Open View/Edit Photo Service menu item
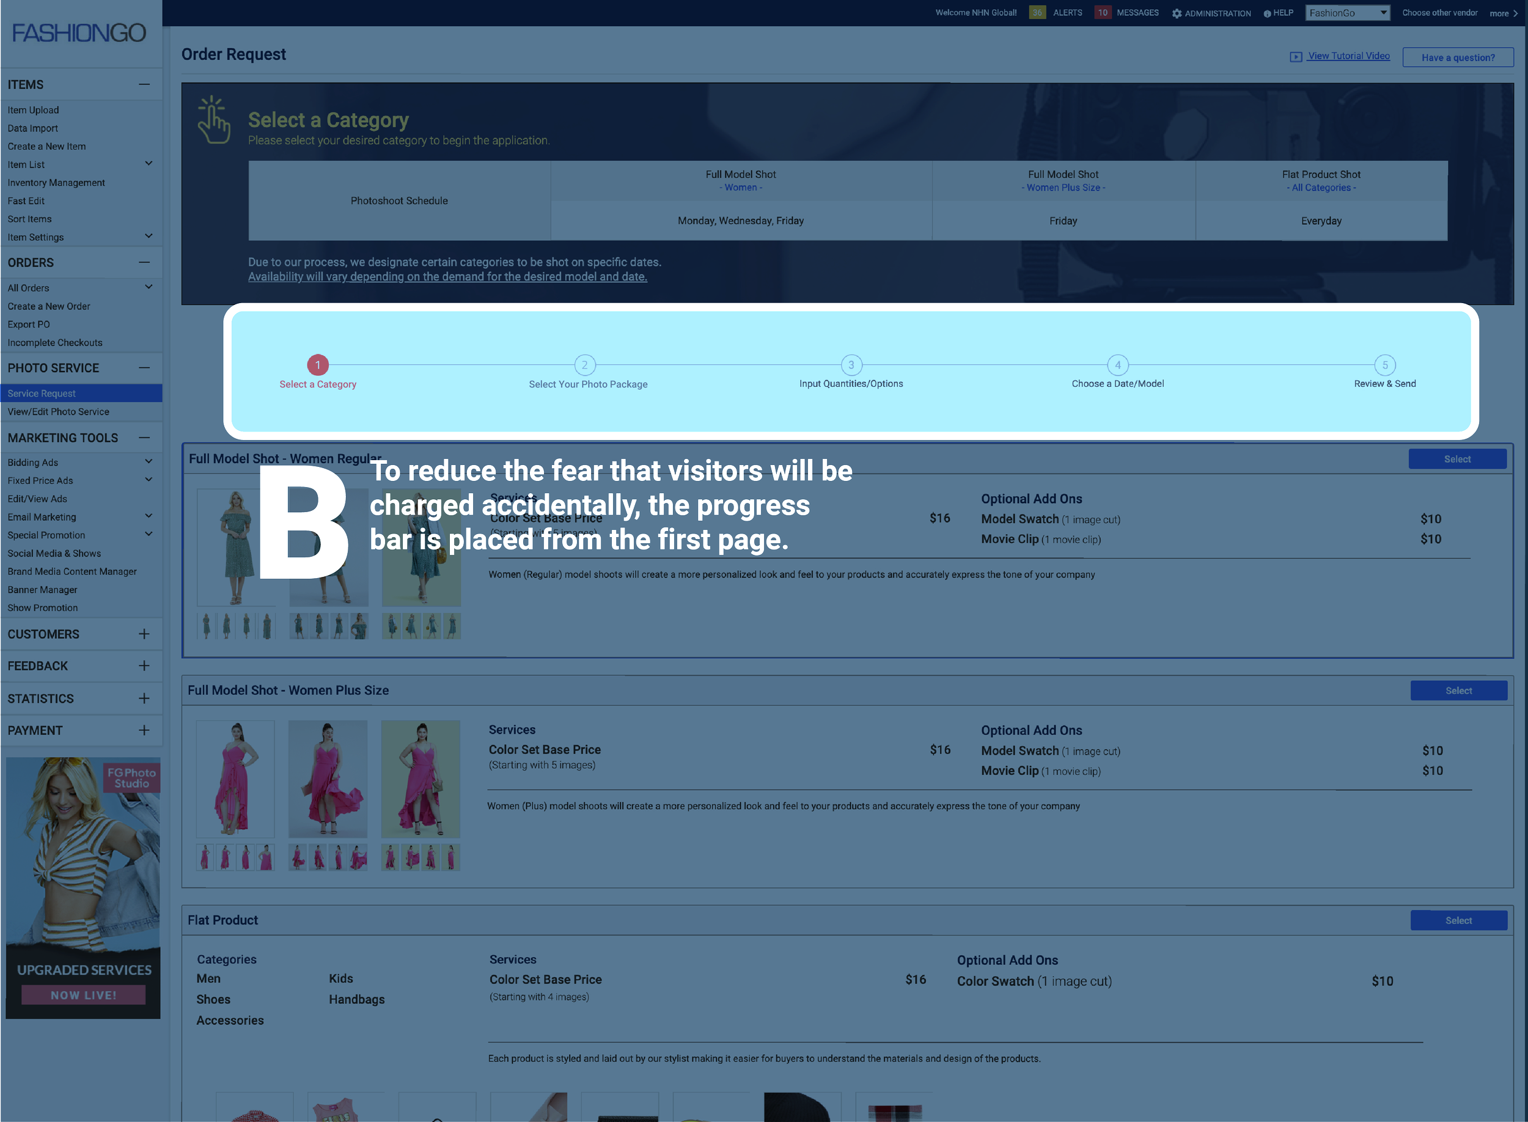The image size is (1528, 1122). tap(59, 411)
